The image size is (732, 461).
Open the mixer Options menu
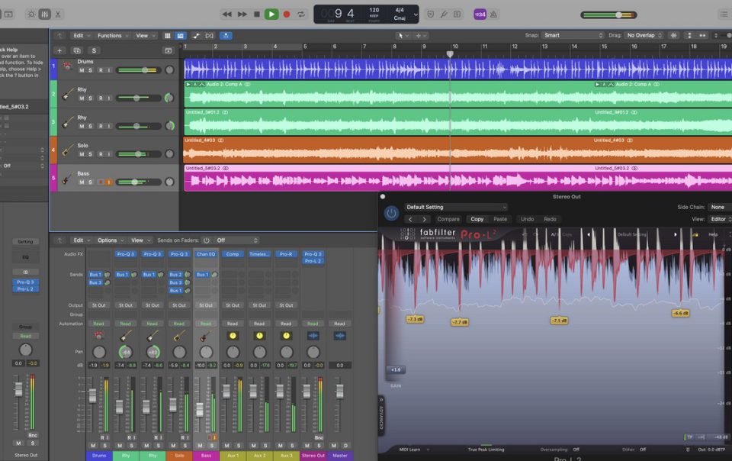tap(110, 240)
